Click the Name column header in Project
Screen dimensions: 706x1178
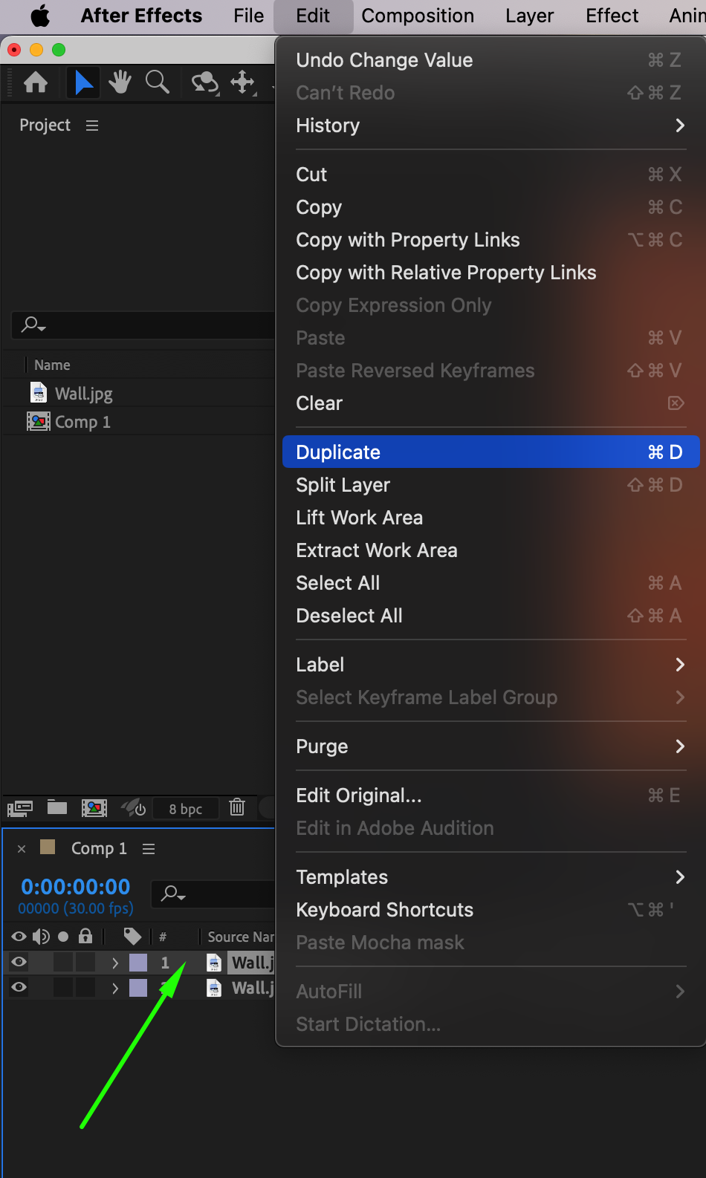pos(52,365)
